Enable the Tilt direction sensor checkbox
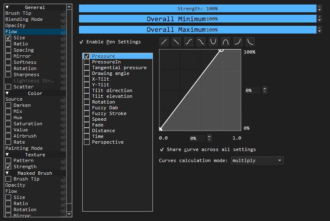 click(x=87, y=90)
